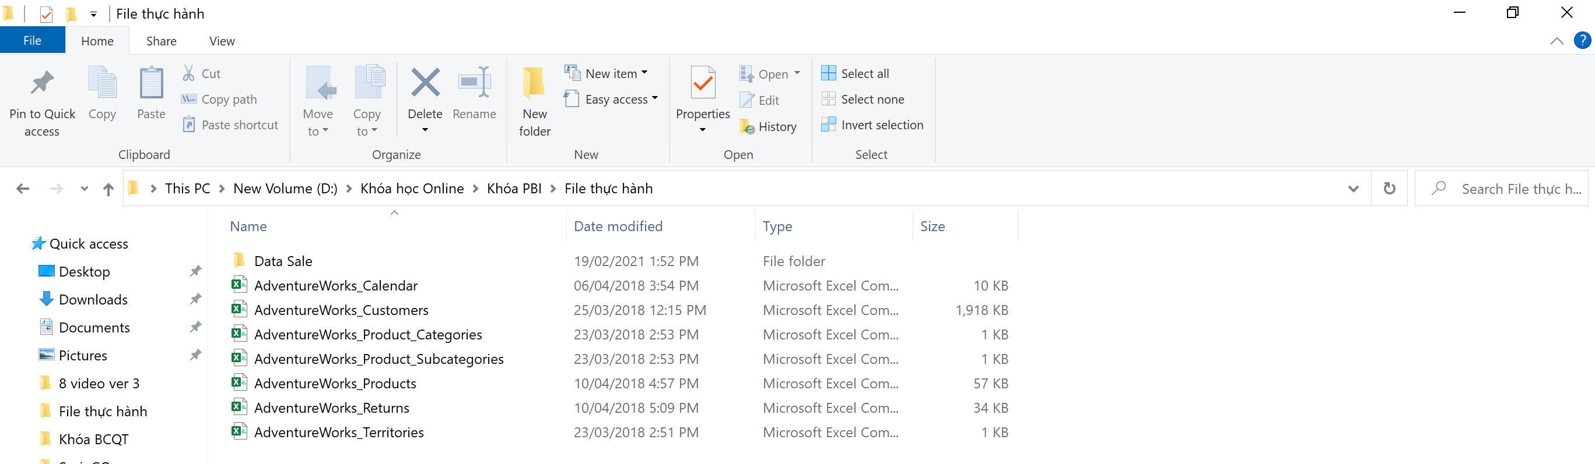This screenshot has height=464, width=1595.
Task: Navigate to This PC breadcrumb
Action: pos(188,189)
